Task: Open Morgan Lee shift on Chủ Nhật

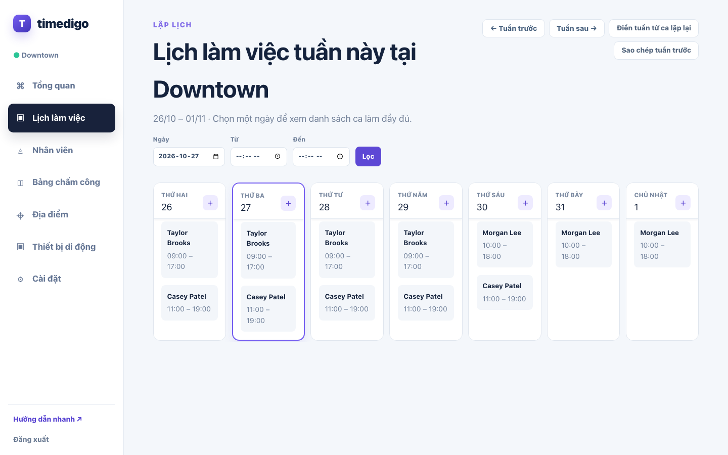Action: tap(662, 244)
